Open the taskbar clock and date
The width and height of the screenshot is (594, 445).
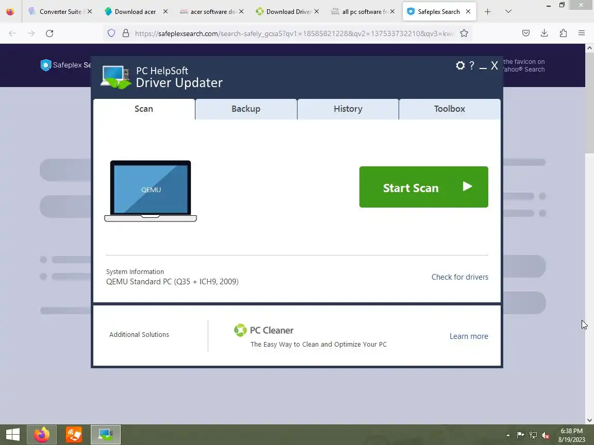pyautogui.click(x=572, y=435)
